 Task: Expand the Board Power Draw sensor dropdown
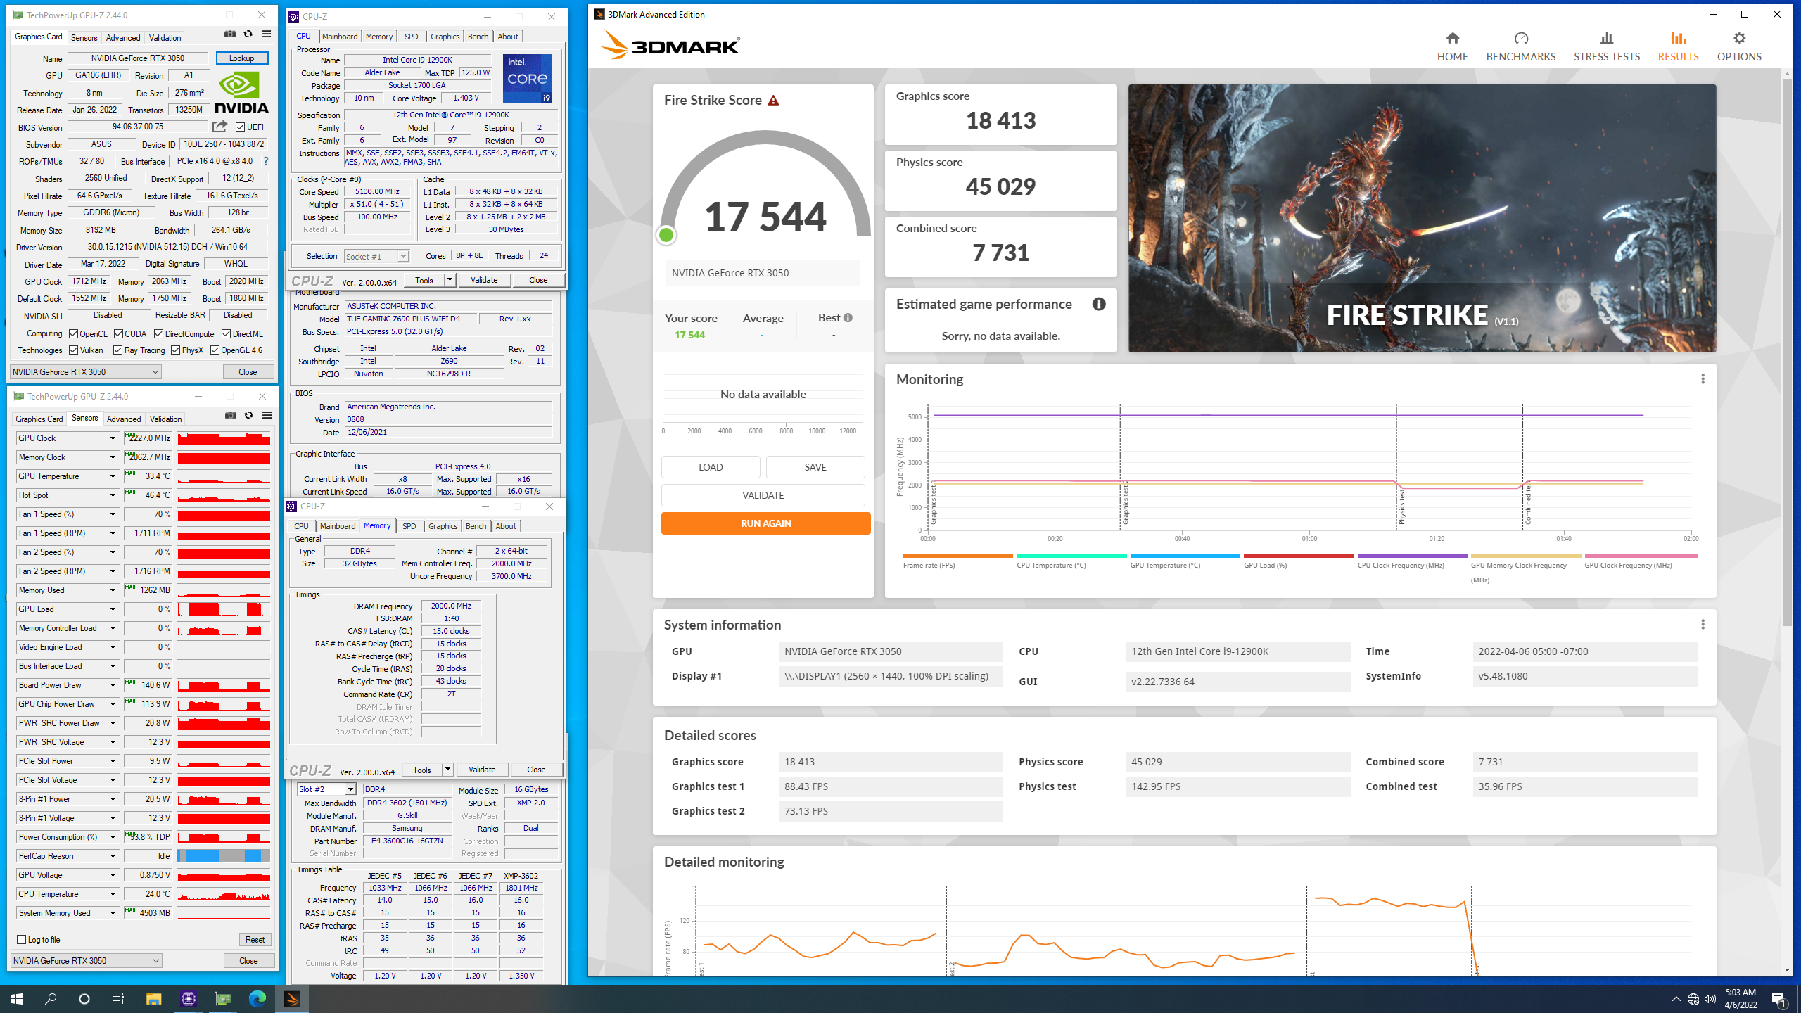[x=112, y=685]
